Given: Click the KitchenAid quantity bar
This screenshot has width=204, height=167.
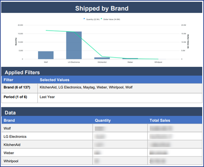Looking at the screenshot, I should (102, 58).
